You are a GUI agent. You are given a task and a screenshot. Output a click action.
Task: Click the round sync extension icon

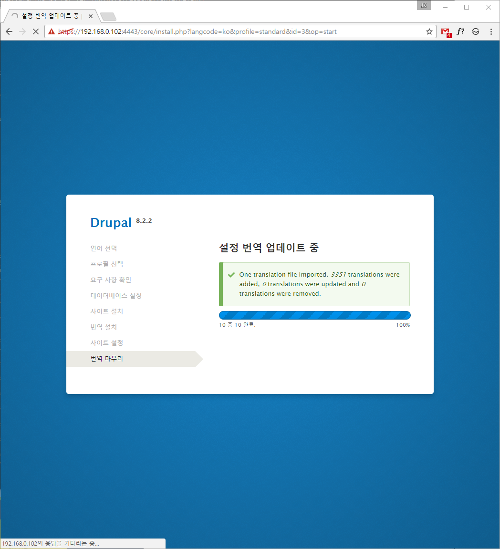[476, 31]
